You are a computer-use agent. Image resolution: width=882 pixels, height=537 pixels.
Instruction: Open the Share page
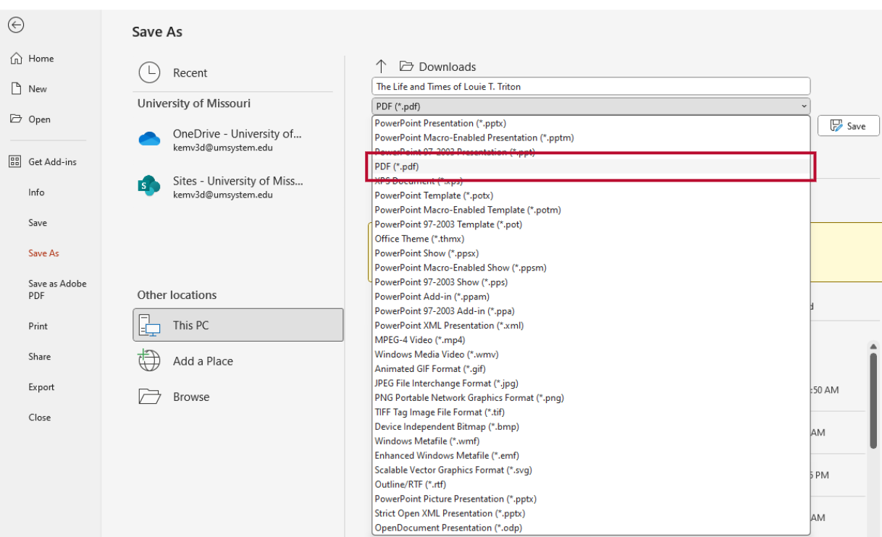point(39,357)
